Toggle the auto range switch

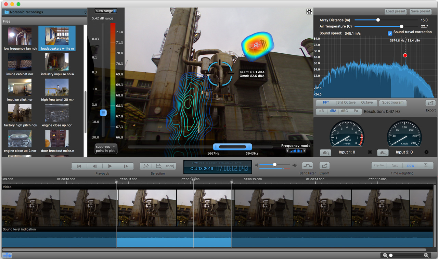click(x=105, y=11)
